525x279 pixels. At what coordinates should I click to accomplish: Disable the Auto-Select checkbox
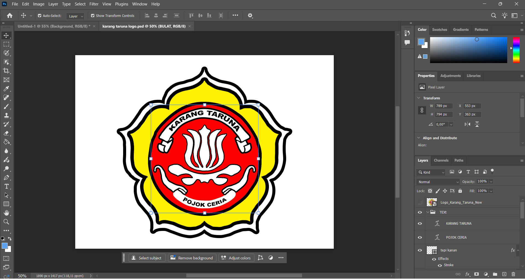[39, 16]
